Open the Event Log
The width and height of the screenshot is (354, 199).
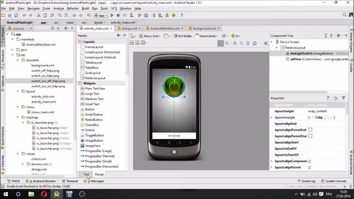coord(306,181)
